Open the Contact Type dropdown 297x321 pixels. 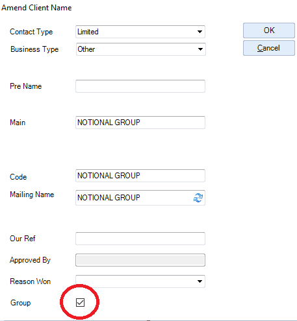point(140,32)
